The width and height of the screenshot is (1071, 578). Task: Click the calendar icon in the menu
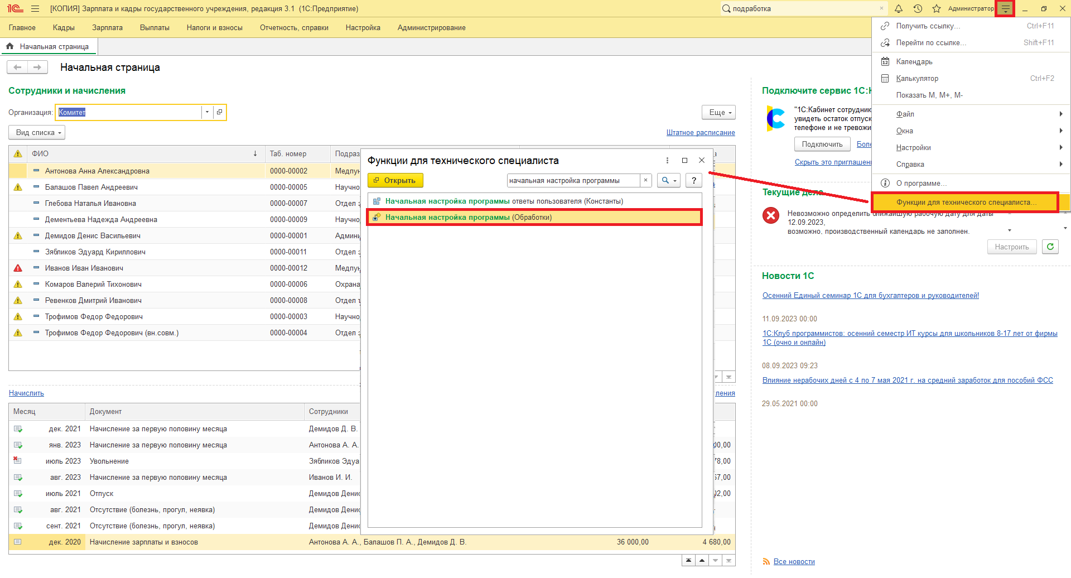[885, 62]
